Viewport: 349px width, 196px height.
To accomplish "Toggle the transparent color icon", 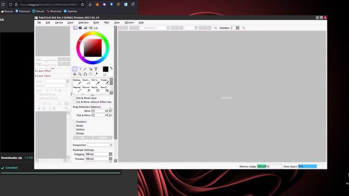I will click(x=105, y=75).
